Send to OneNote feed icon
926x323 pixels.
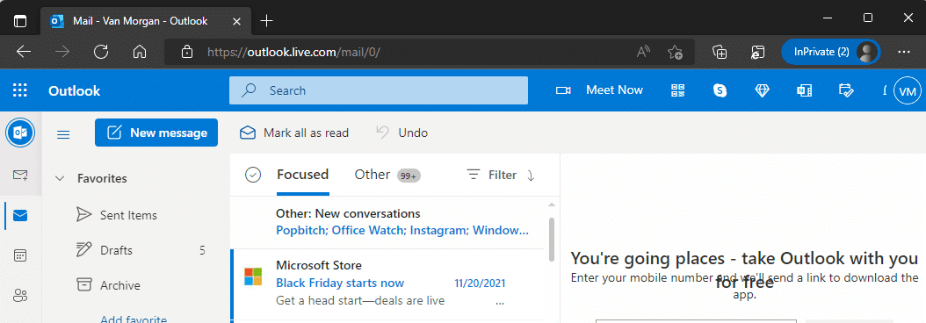804,90
